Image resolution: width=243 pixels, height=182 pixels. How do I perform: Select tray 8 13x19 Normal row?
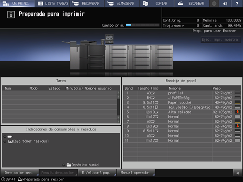tap(182, 126)
